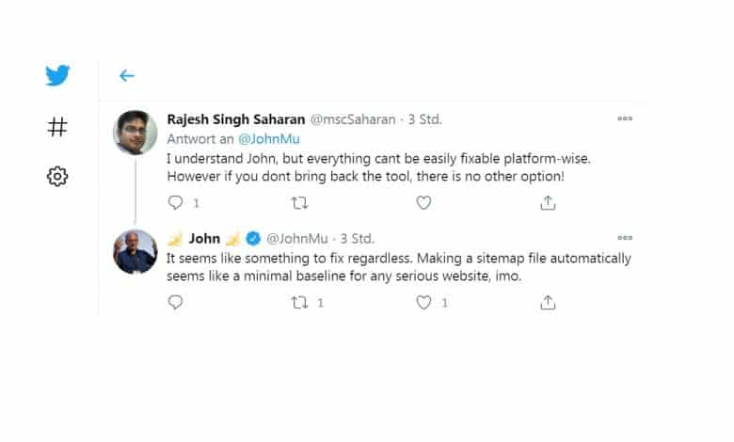Open more options on John's tweet
Image resolution: width=734 pixels, height=442 pixels.
pos(625,238)
